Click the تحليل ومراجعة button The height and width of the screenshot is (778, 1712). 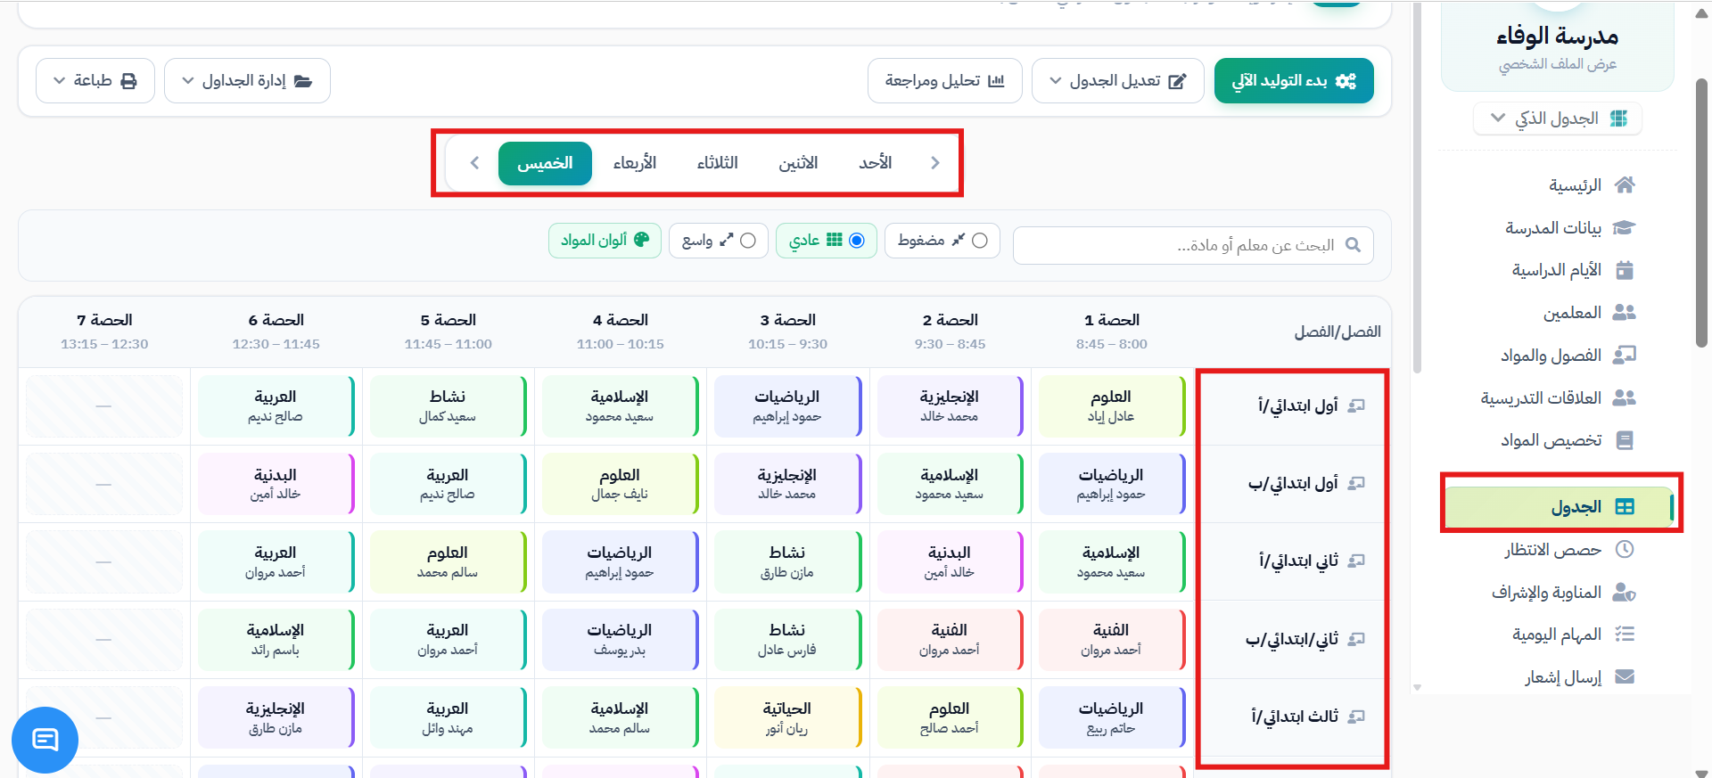coord(945,81)
